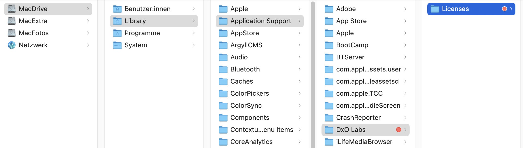Click the MacFotos disk icon
This screenshot has height=148, width=523.
[12, 33]
